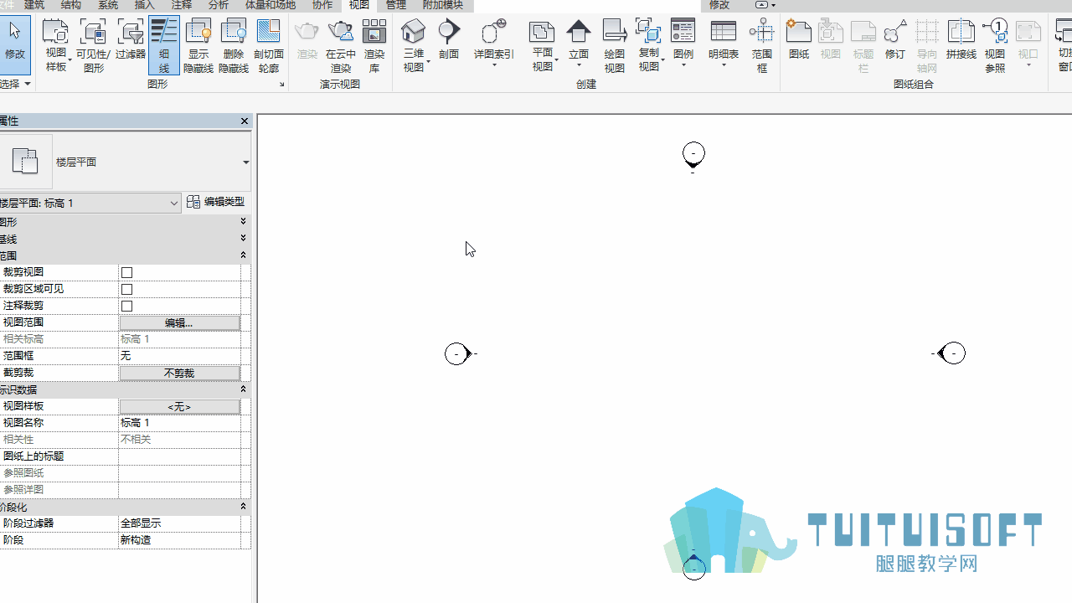Click the 图例 legends tool
This screenshot has width=1072, height=603.
coord(683,42)
